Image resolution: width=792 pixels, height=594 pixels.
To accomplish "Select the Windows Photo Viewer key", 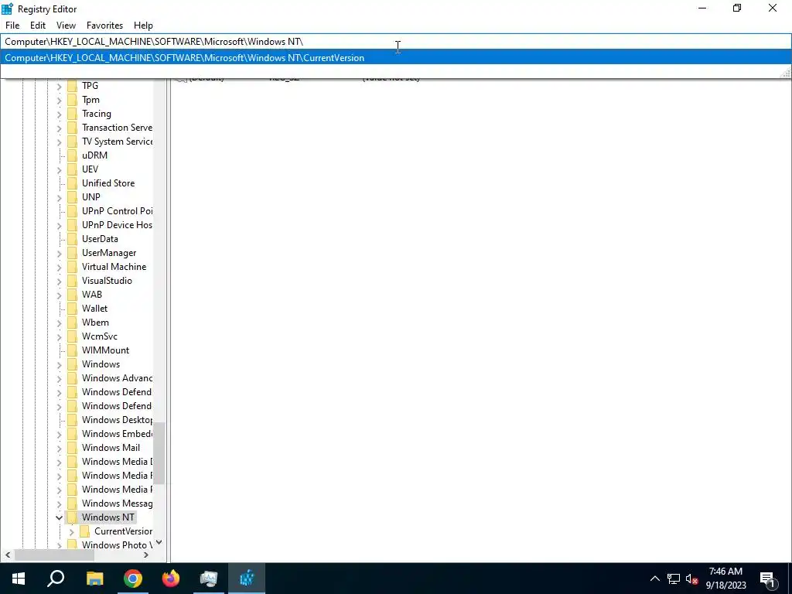I will point(118,544).
